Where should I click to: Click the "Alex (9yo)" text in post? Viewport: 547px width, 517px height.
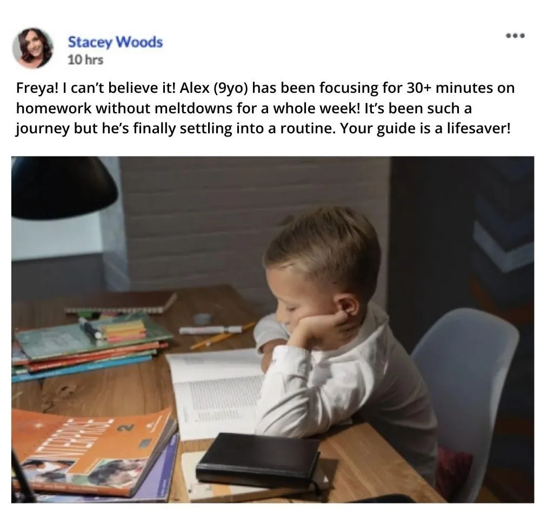coord(214,88)
